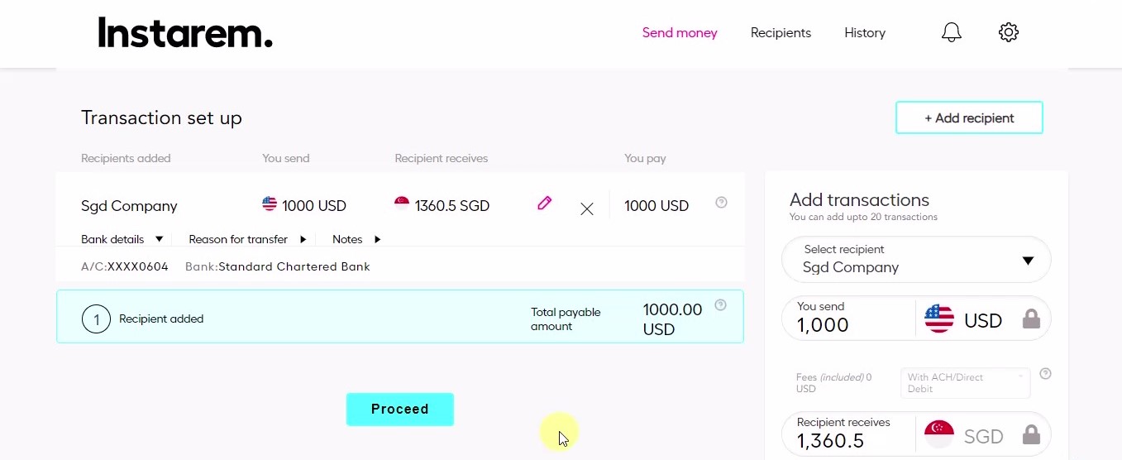Click the Instarem logo
The height and width of the screenshot is (460, 1122).
[185, 33]
